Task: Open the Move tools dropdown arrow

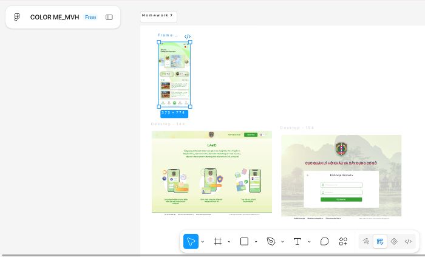Action: point(202,242)
